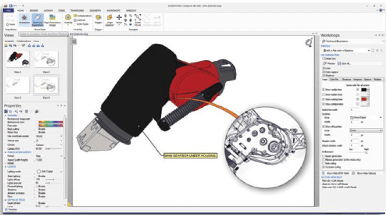Toggle Collaboration visibility in the ribbon
The height and width of the screenshot is (215, 386).
tap(83, 16)
